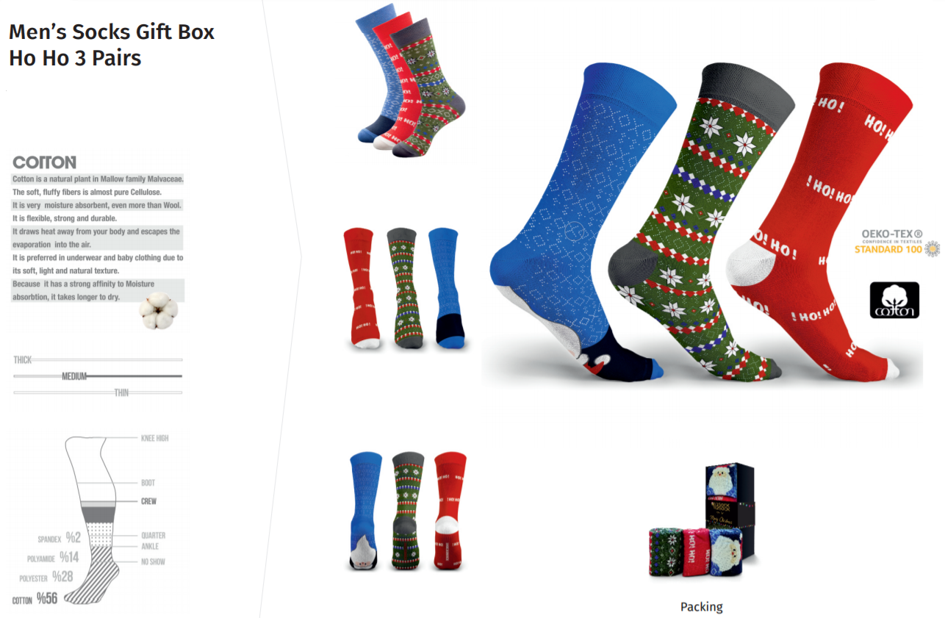Click the Packing caption text
The image size is (945, 618).
[702, 607]
